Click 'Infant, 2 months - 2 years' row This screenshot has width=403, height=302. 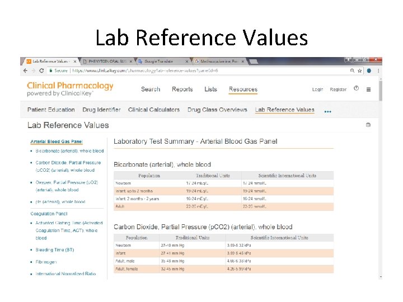coord(223,199)
